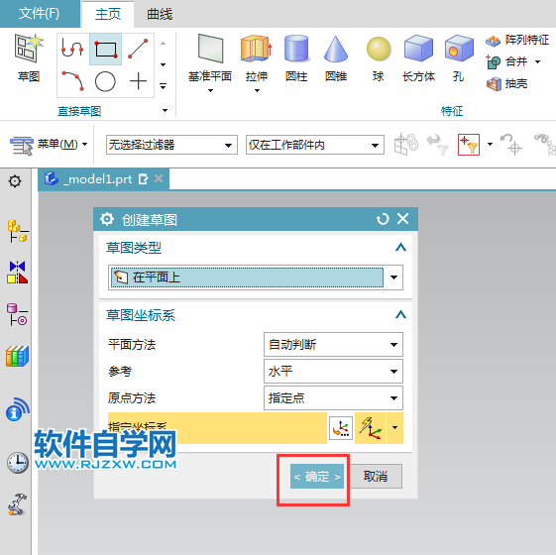The image size is (556, 555).
Task: Switch to the 主页 tab
Action: point(108,14)
